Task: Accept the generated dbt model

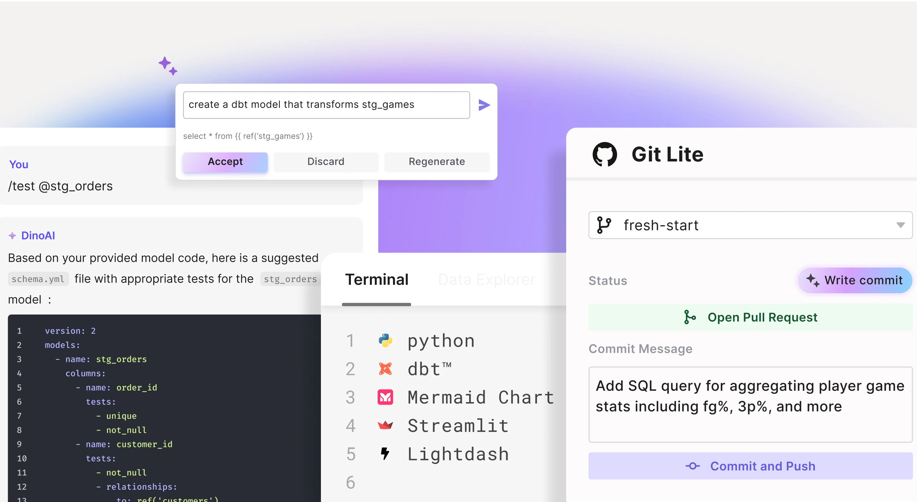Action: pos(225,162)
